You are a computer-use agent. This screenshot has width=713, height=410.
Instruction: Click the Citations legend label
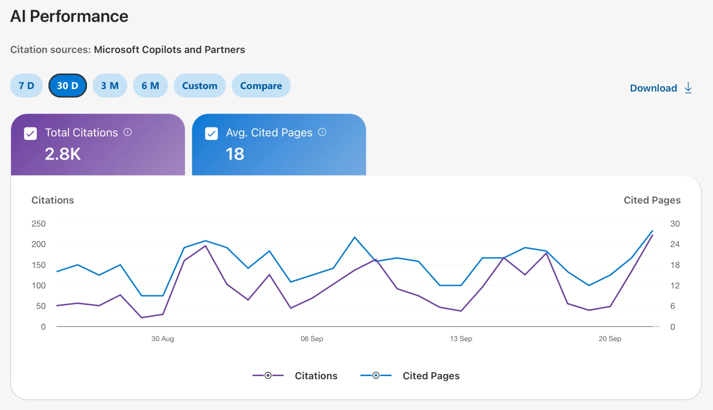coord(316,376)
